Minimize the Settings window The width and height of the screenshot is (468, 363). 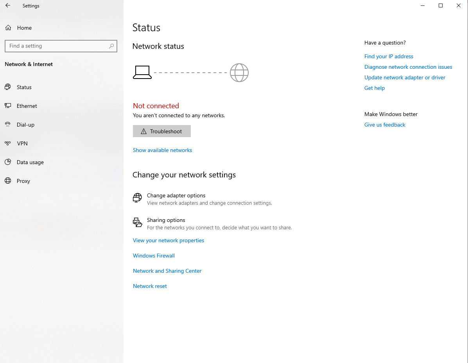(422, 5)
